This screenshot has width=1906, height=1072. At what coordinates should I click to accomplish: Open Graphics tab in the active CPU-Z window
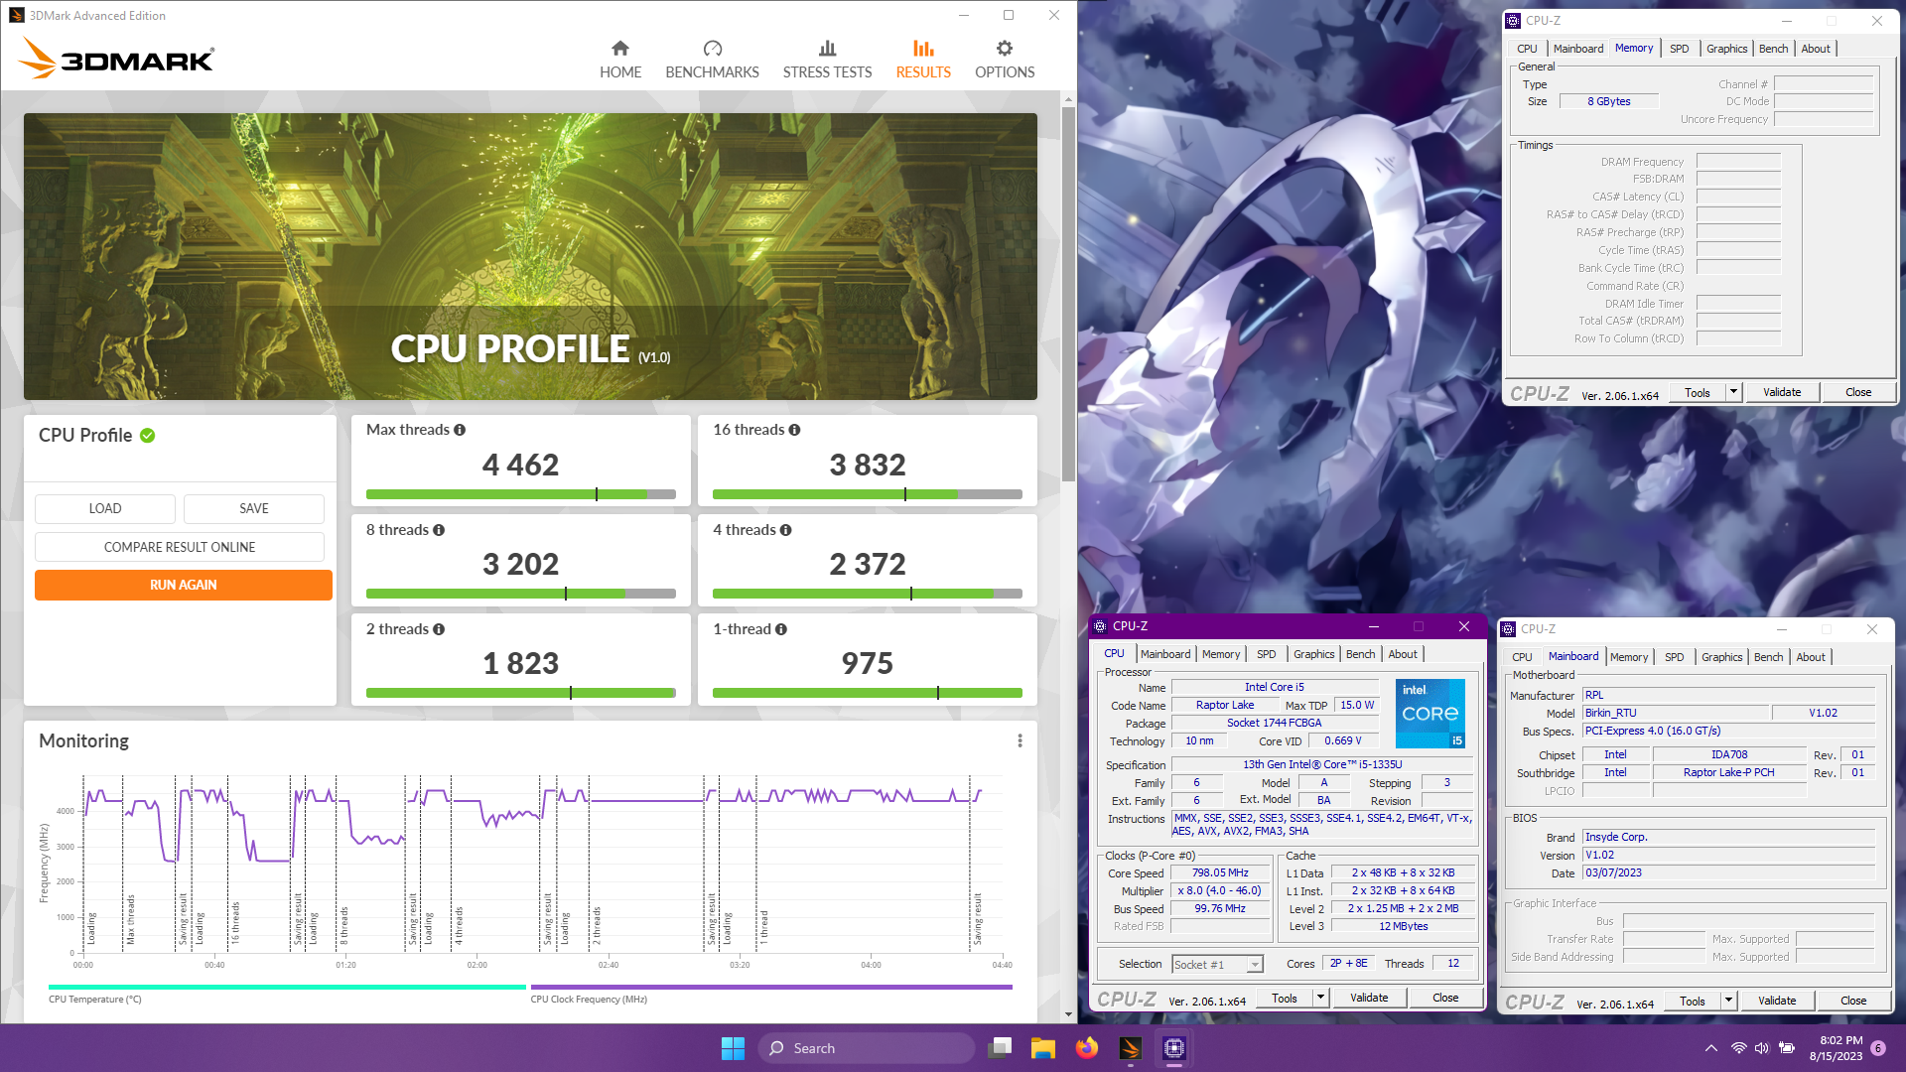click(1313, 654)
